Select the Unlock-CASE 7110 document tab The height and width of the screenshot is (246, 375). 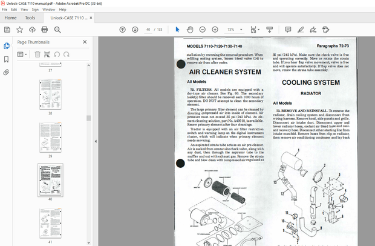click(69, 18)
